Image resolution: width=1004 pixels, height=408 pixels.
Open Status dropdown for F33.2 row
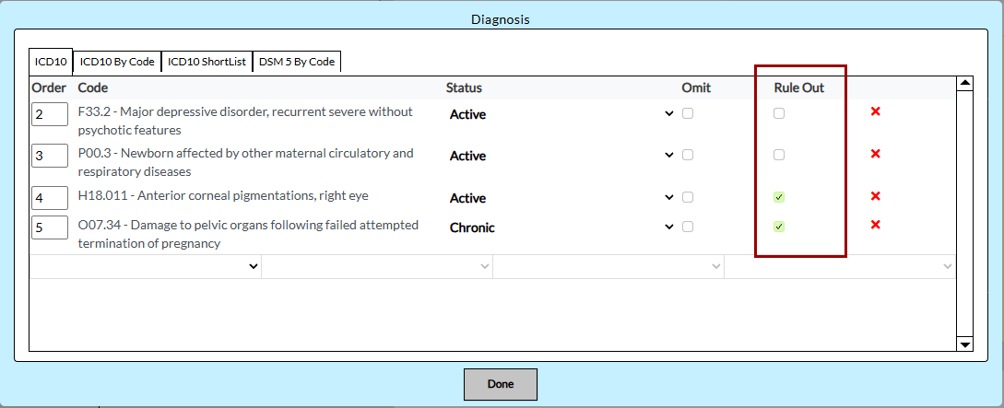click(x=561, y=114)
